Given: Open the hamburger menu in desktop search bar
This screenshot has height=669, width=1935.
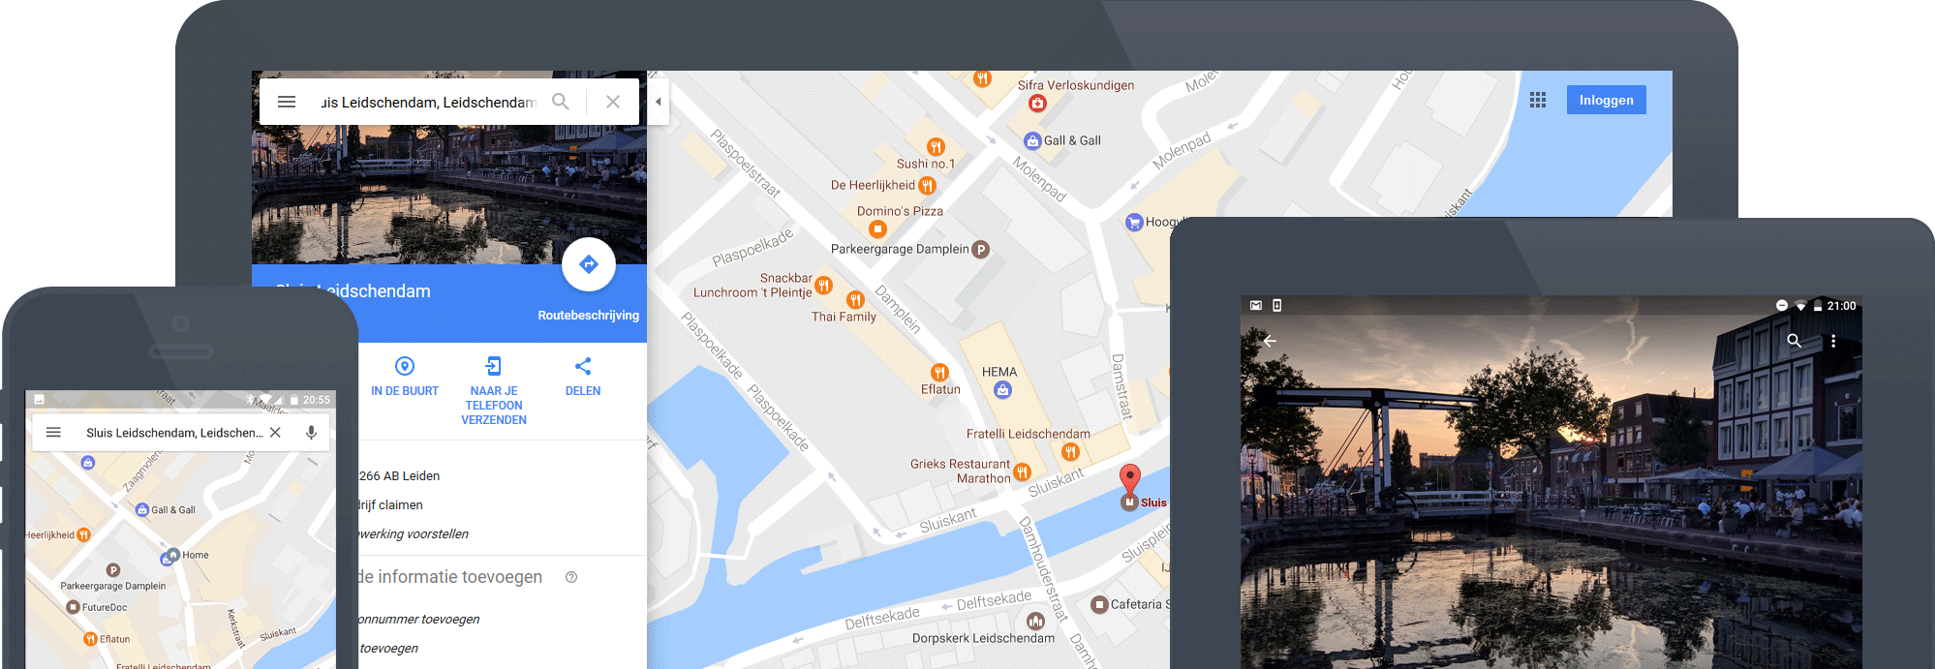Looking at the screenshot, I should tap(287, 102).
